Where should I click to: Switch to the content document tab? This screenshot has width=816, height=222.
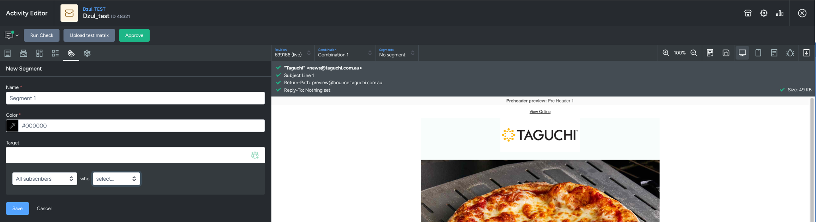coord(8,53)
